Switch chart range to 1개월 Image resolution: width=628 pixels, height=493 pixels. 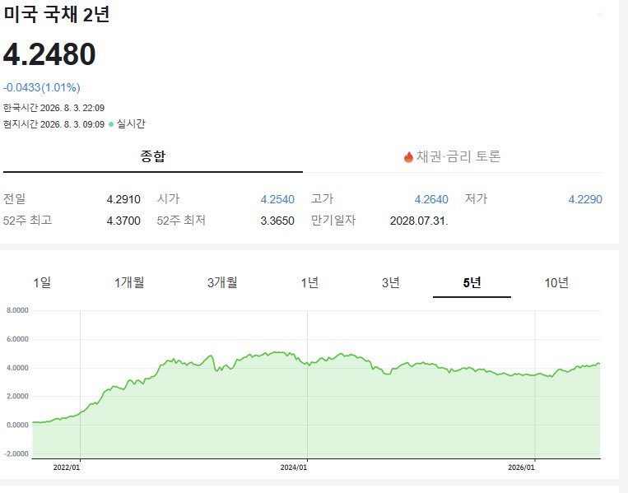coord(129,283)
